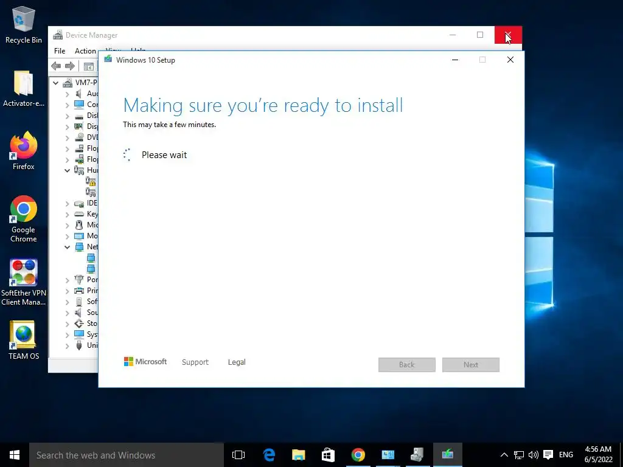The image size is (623, 467).
Task: Expand the Computer category arrow
Action: pos(67,105)
